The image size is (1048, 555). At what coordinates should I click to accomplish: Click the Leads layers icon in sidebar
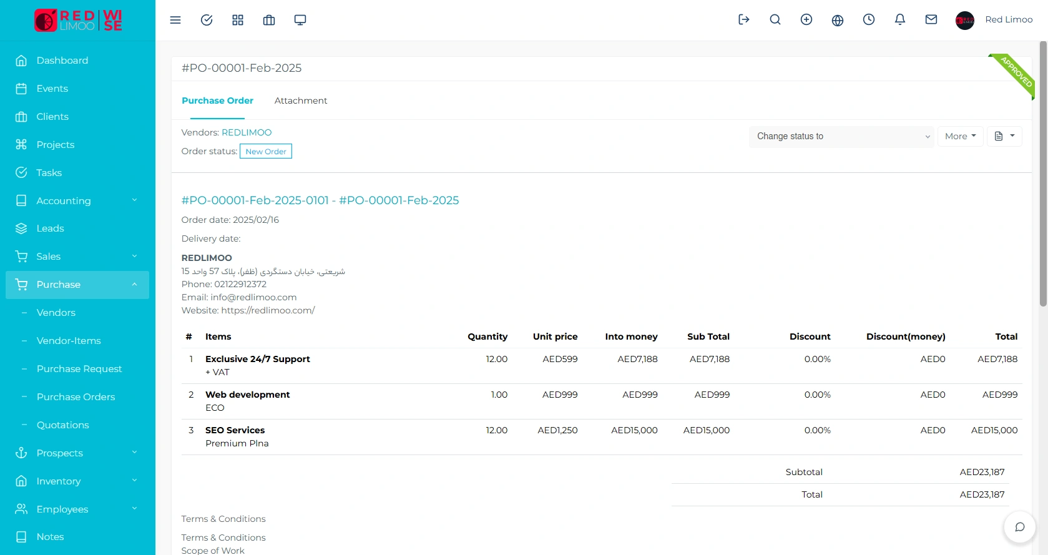coord(21,228)
